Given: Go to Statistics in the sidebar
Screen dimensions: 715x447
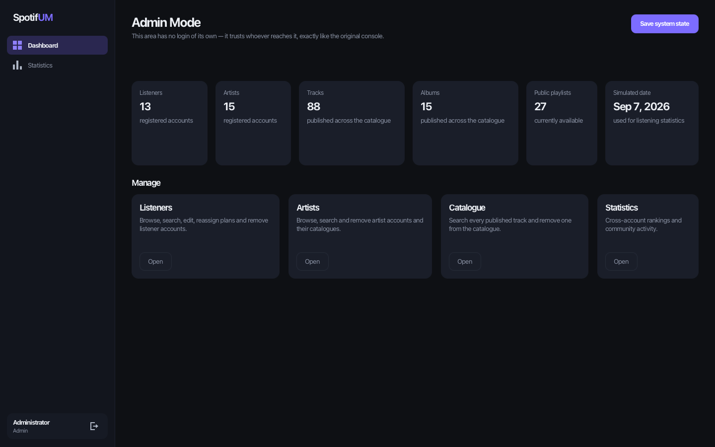Looking at the screenshot, I should 57,65.
